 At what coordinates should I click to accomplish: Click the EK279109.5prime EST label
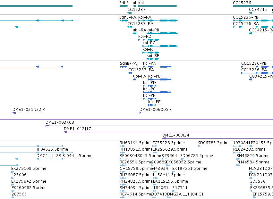(29, 169)
